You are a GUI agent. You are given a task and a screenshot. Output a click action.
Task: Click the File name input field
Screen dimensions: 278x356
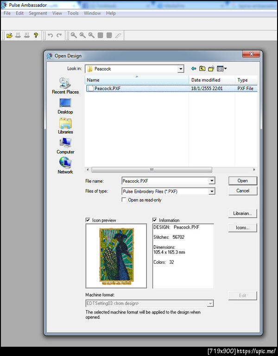(x=165, y=181)
